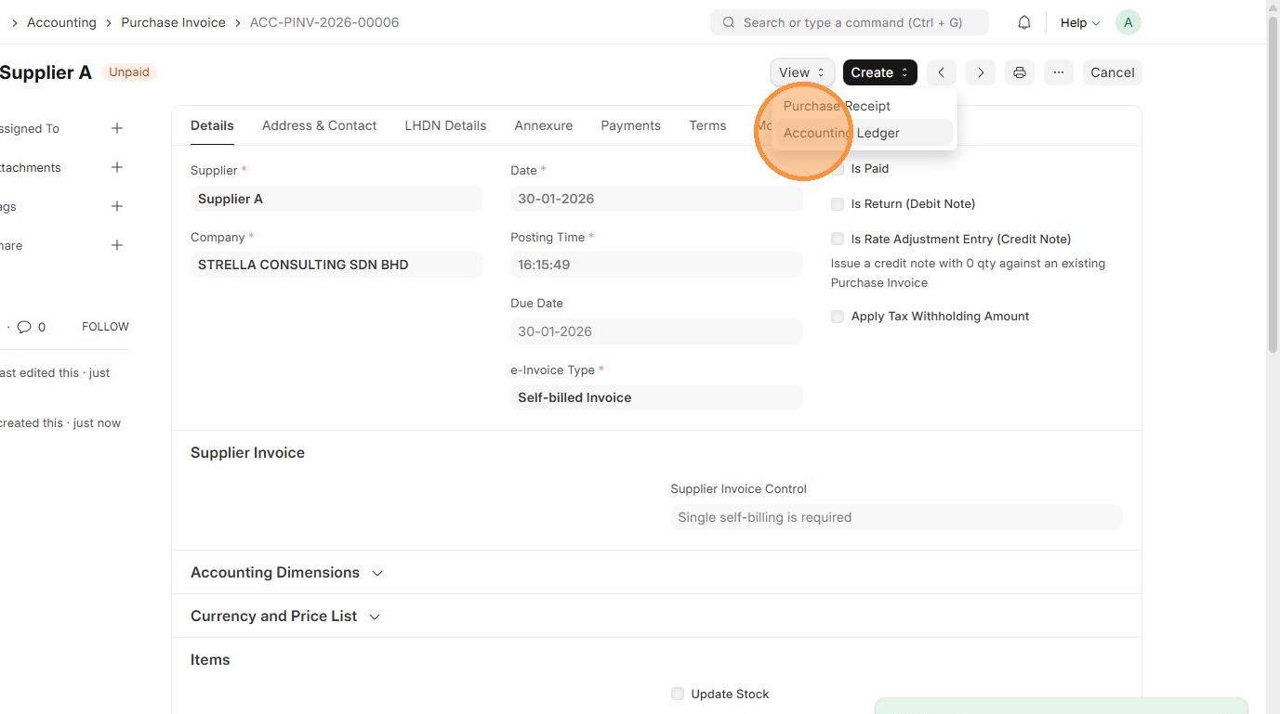The image size is (1280, 714).
Task: Click the Due Date field
Action: (656, 331)
